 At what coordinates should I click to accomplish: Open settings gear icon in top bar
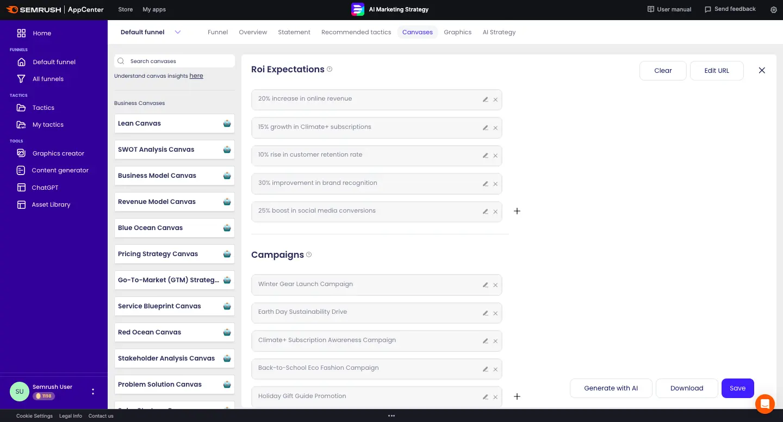point(774,9)
